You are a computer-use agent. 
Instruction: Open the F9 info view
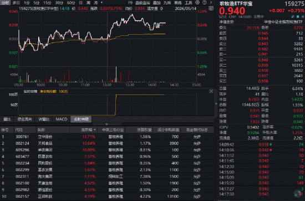(x=130, y=3)
